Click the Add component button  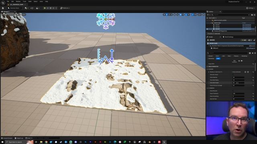(244, 40)
